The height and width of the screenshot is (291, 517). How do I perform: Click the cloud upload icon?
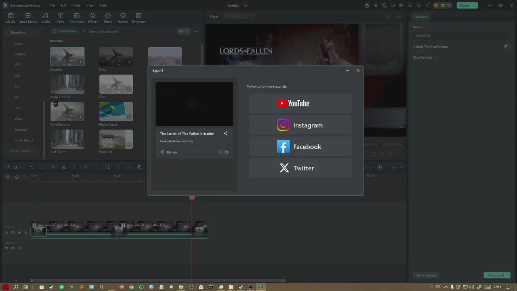tap(410, 5)
